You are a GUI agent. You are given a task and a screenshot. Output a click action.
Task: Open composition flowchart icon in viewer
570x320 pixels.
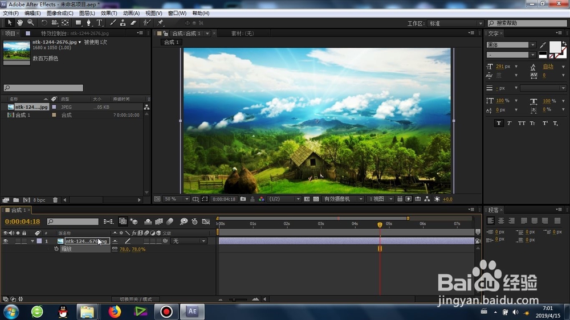[427, 199]
